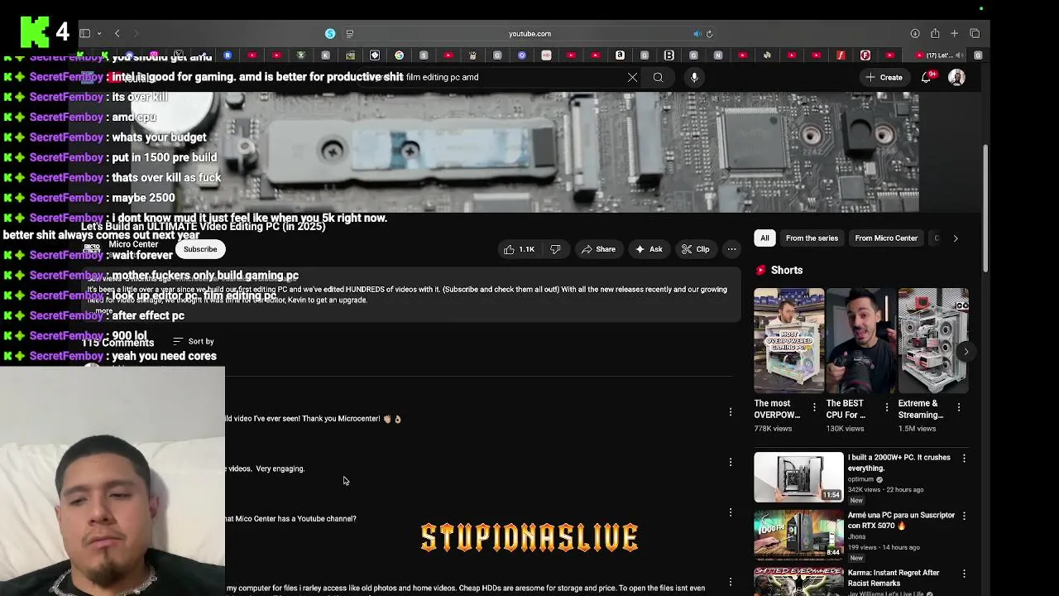Open 'The BEST CPU For...' Short thumbnail
The width and height of the screenshot is (1059, 596).
coord(861,340)
